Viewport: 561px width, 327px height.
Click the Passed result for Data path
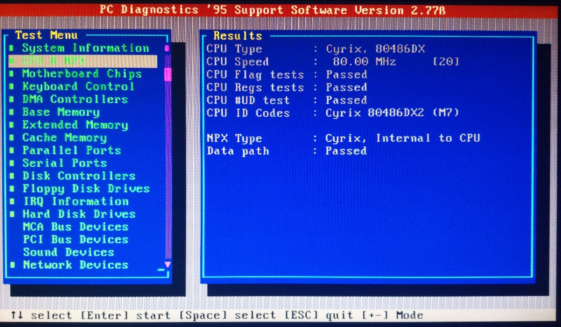346,151
